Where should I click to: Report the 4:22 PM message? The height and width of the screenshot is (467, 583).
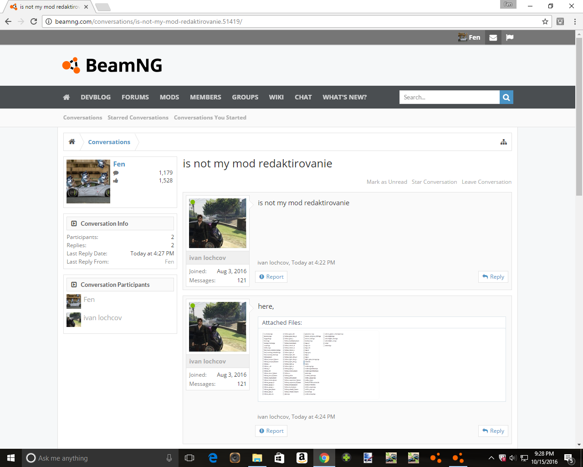pos(271,277)
